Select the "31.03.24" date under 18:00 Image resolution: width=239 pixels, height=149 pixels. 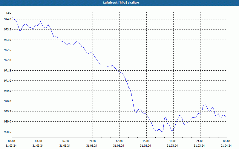click(172, 146)
